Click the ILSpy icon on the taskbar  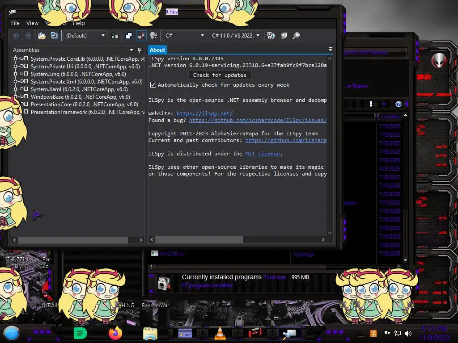tap(290, 333)
